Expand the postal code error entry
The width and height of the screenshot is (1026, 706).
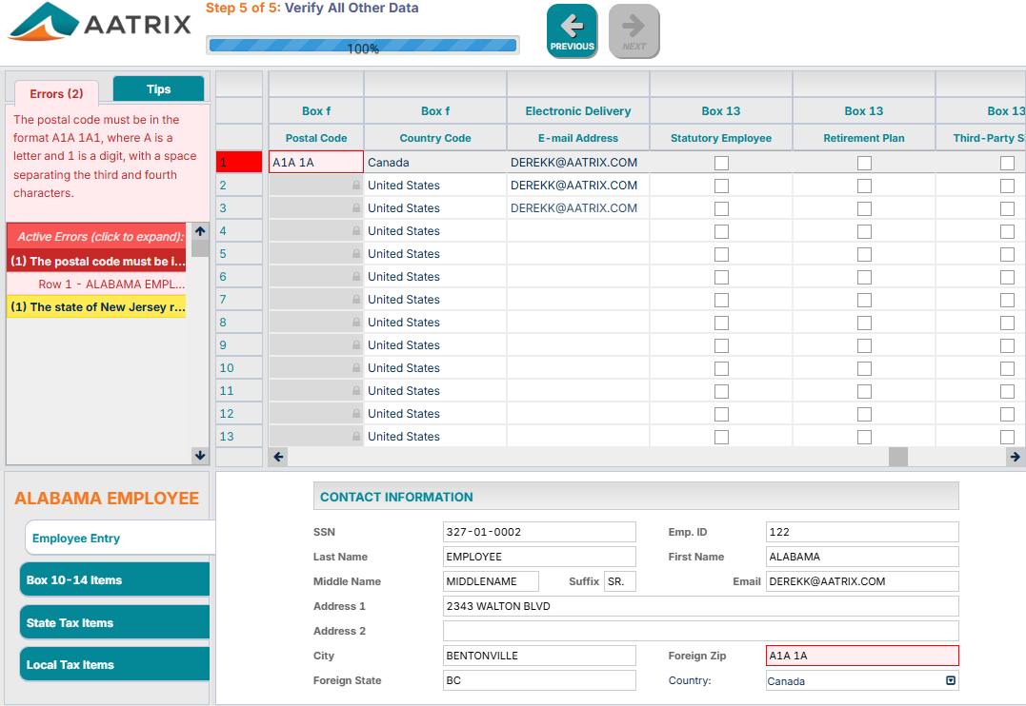pyautogui.click(x=97, y=261)
